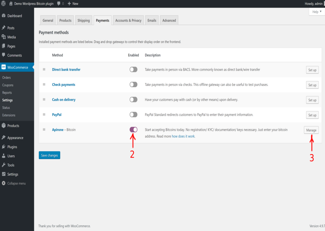Image resolution: width=325 pixels, height=231 pixels.
Task: Click the Plugins plug icon
Action: pyautogui.click(x=3, y=147)
